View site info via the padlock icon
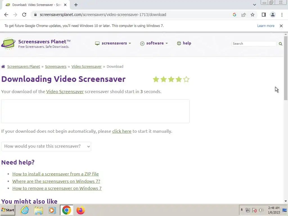This screenshot has width=288, height=216. (x=35, y=15)
